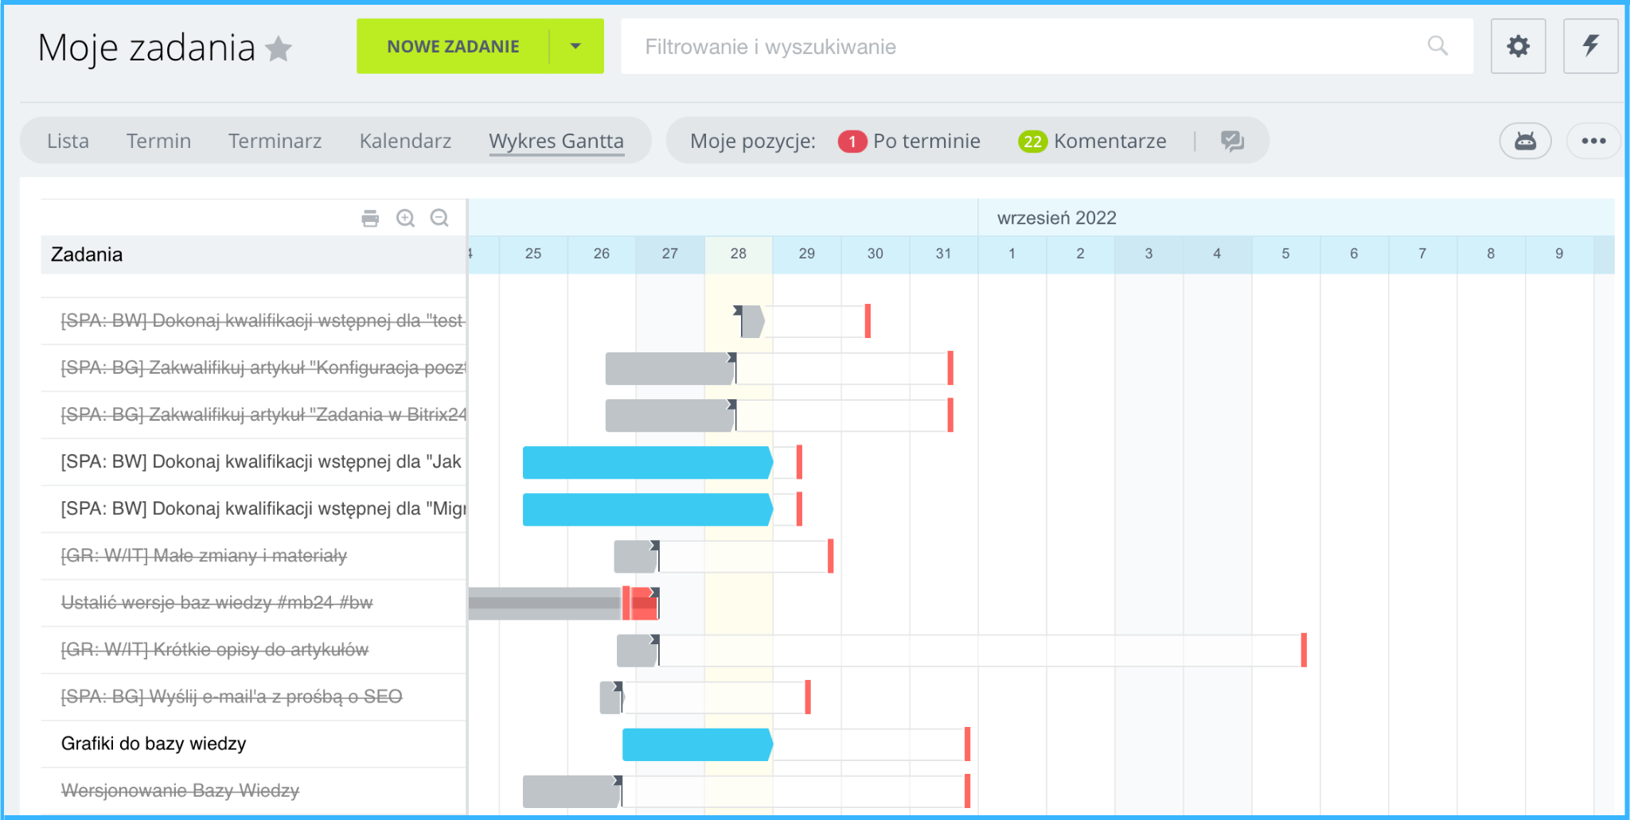Open the Terminarz tab
The width and height of the screenshot is (1630, 820).
click(275, 141)
